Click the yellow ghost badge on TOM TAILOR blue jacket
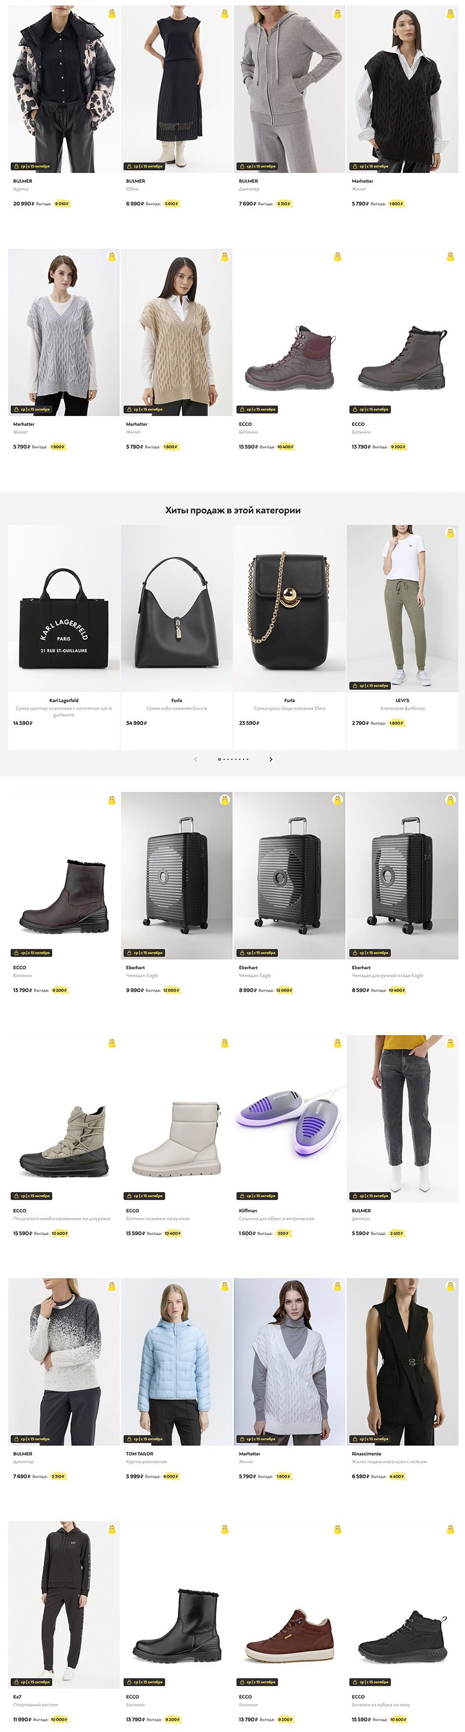Screen dimensions: 465x1732 tap(224, 1286)
